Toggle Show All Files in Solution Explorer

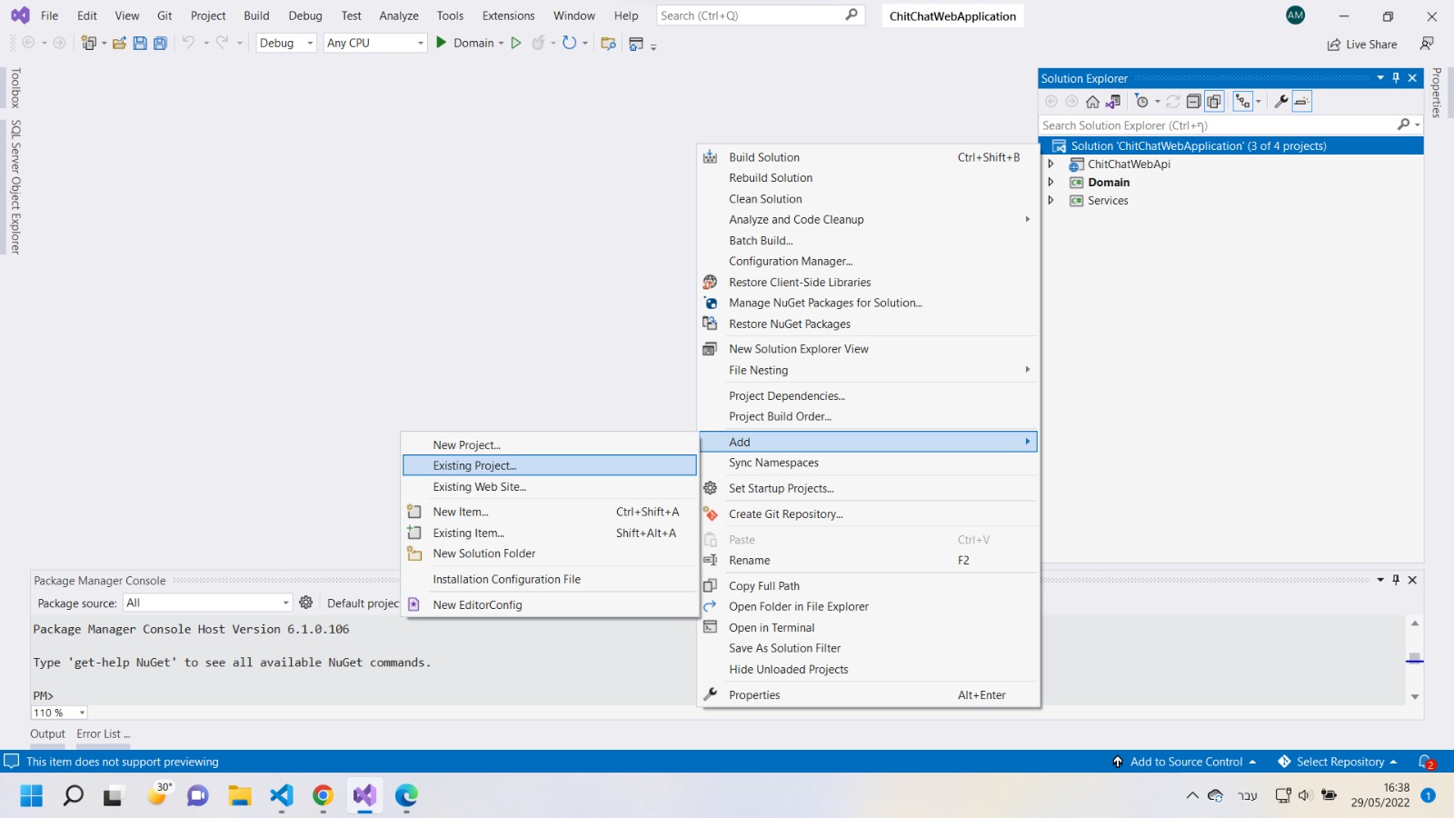tap(1214, 102)
